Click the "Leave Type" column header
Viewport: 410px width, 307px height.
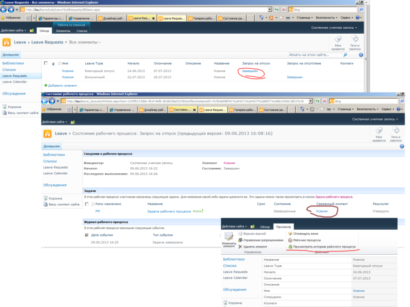tap(94, 63)
